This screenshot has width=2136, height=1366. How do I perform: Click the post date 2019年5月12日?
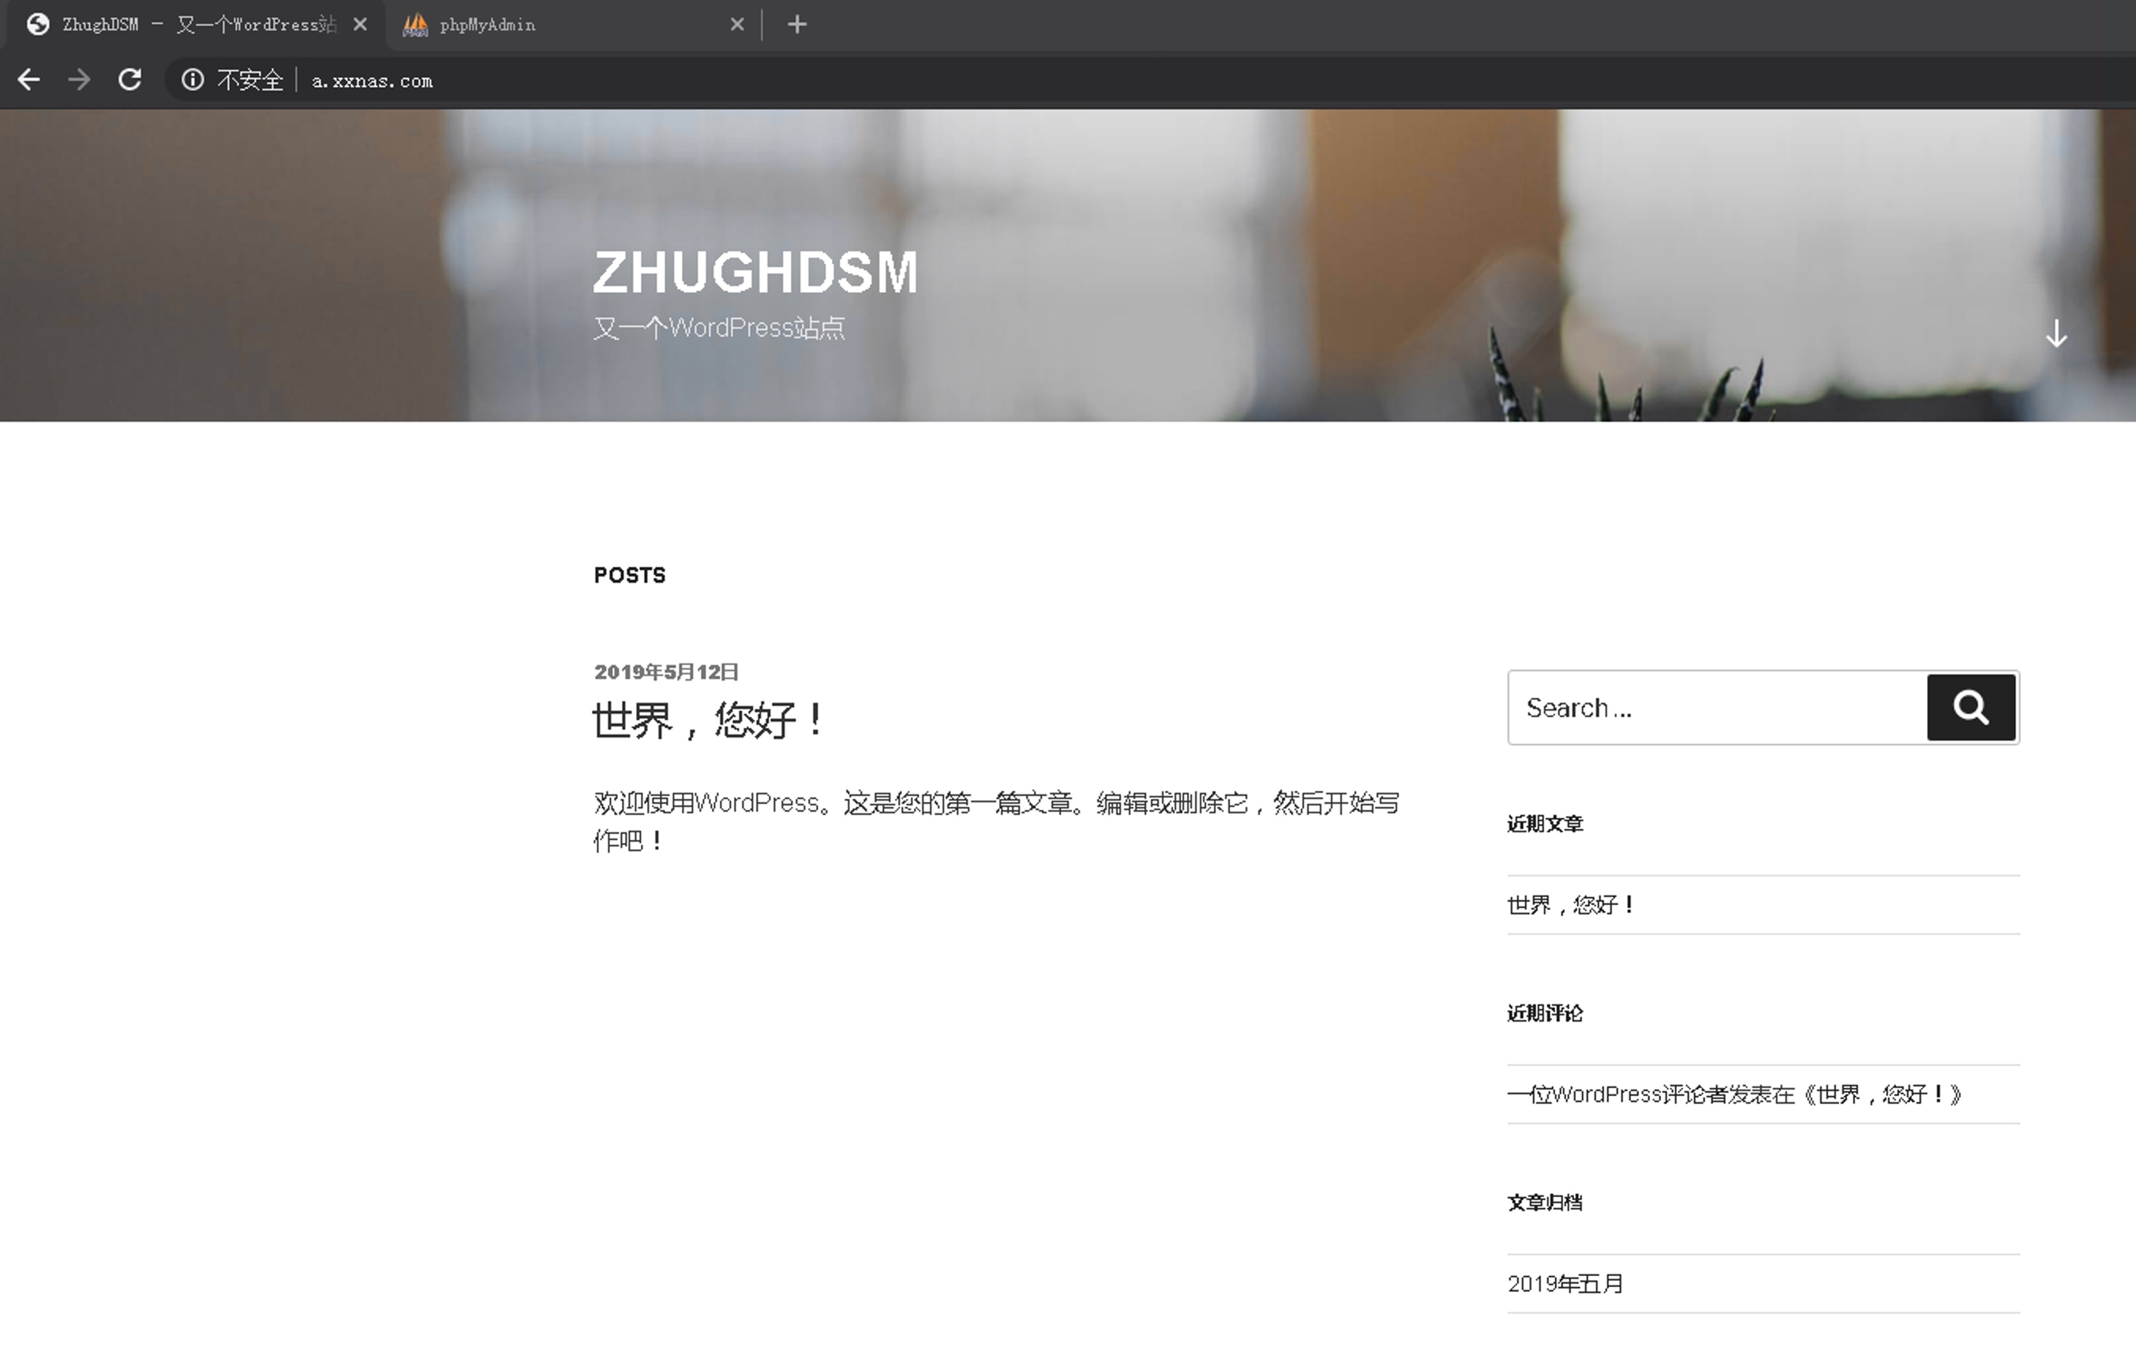[x=666, y=672]
